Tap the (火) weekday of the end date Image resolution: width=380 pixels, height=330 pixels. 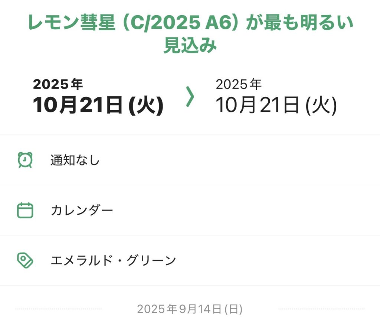tap(321, 106)
